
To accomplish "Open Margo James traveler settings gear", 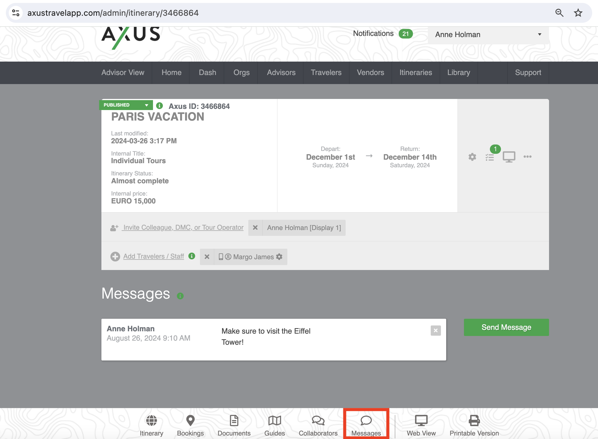I will point(279,257).
